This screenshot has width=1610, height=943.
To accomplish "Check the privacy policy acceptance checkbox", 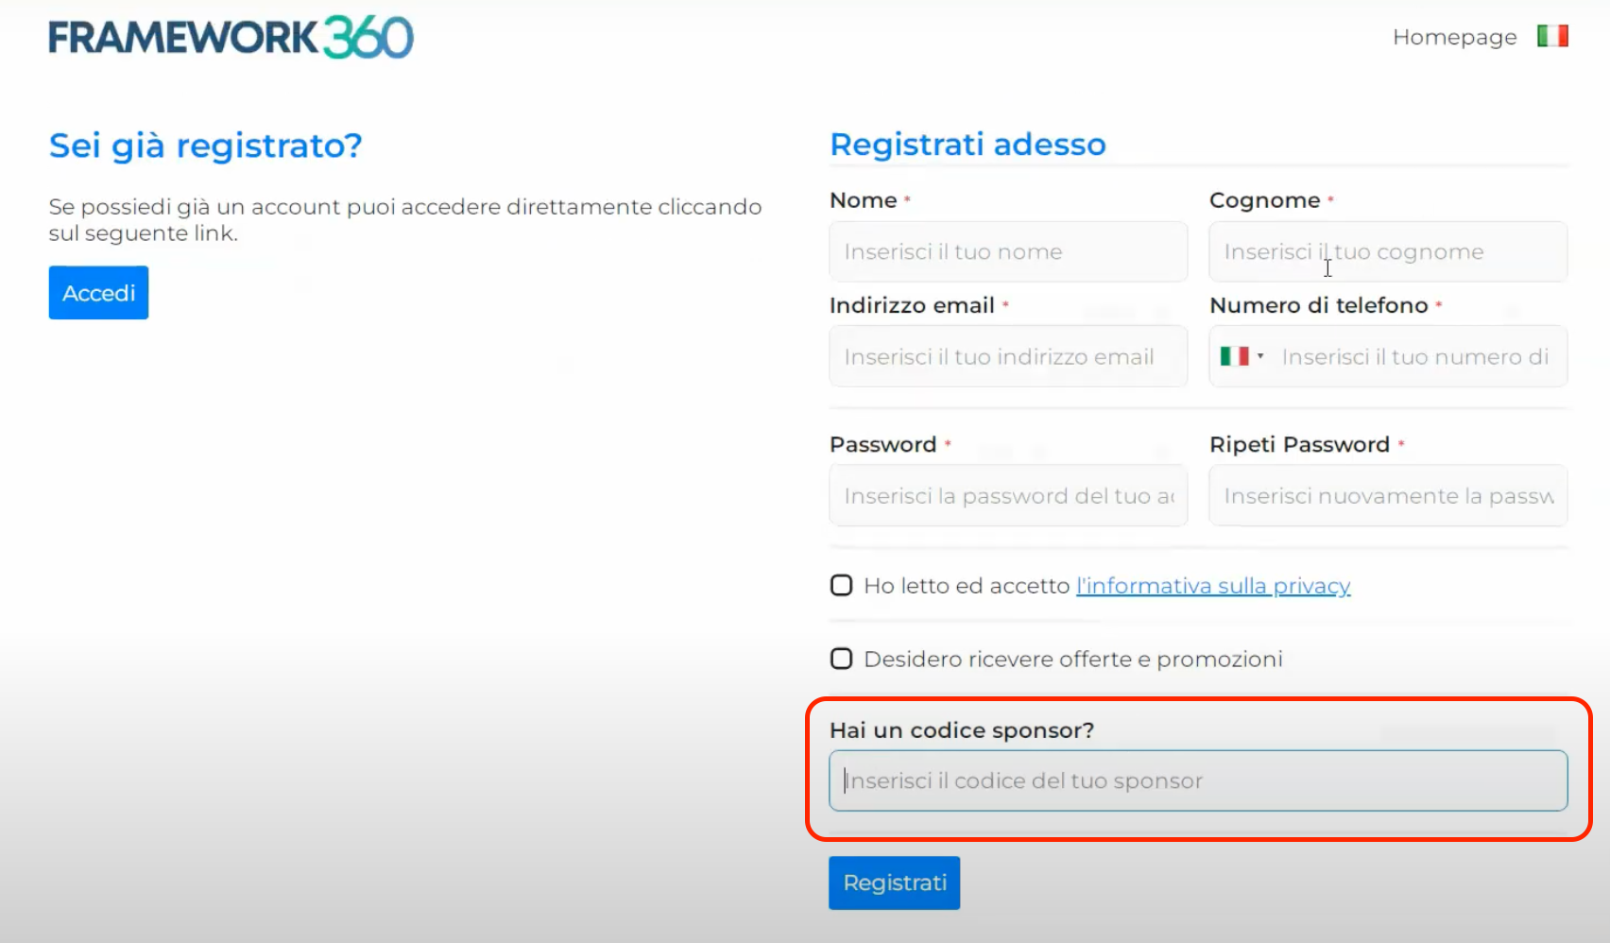I will [841, 585].
